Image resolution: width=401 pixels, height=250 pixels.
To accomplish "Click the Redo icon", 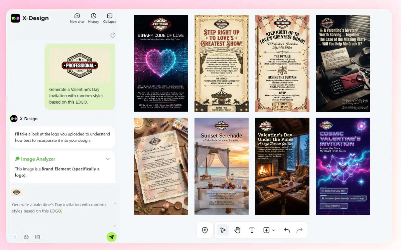I will pos(299,230).
